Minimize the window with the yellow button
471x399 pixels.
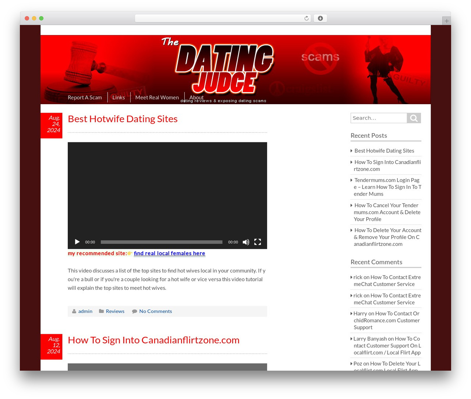coord(34,18)
